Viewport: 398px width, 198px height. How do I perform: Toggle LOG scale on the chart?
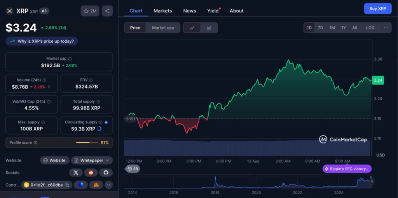click(370, 28)
